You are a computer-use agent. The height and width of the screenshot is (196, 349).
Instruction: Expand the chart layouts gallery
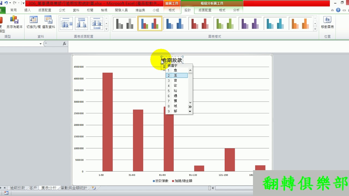106,29
